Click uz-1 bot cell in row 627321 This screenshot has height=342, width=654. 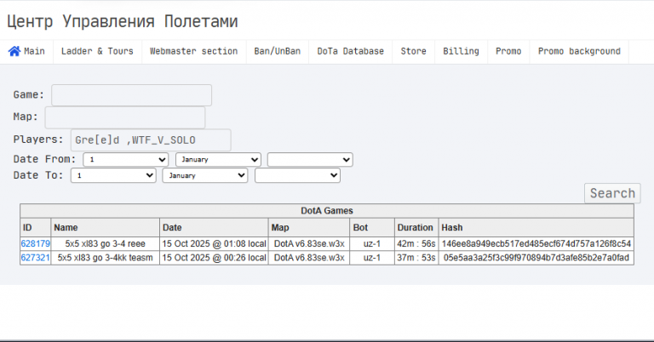pyautogui.click(x=372, y=258)
